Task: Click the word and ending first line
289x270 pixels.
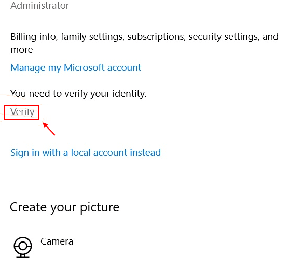Action: pyautogui.click(x=270, y=36)
